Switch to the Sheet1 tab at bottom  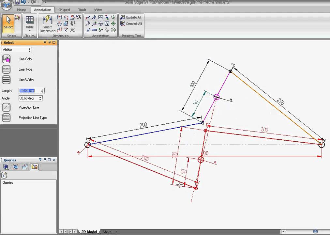coord(107,231)
